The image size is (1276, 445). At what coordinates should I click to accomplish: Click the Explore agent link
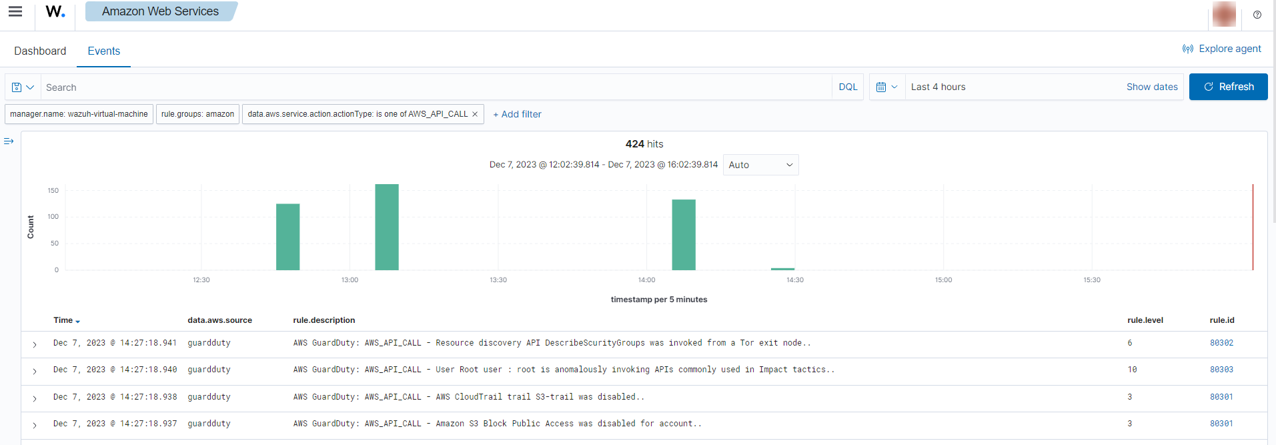[1222, 49]
